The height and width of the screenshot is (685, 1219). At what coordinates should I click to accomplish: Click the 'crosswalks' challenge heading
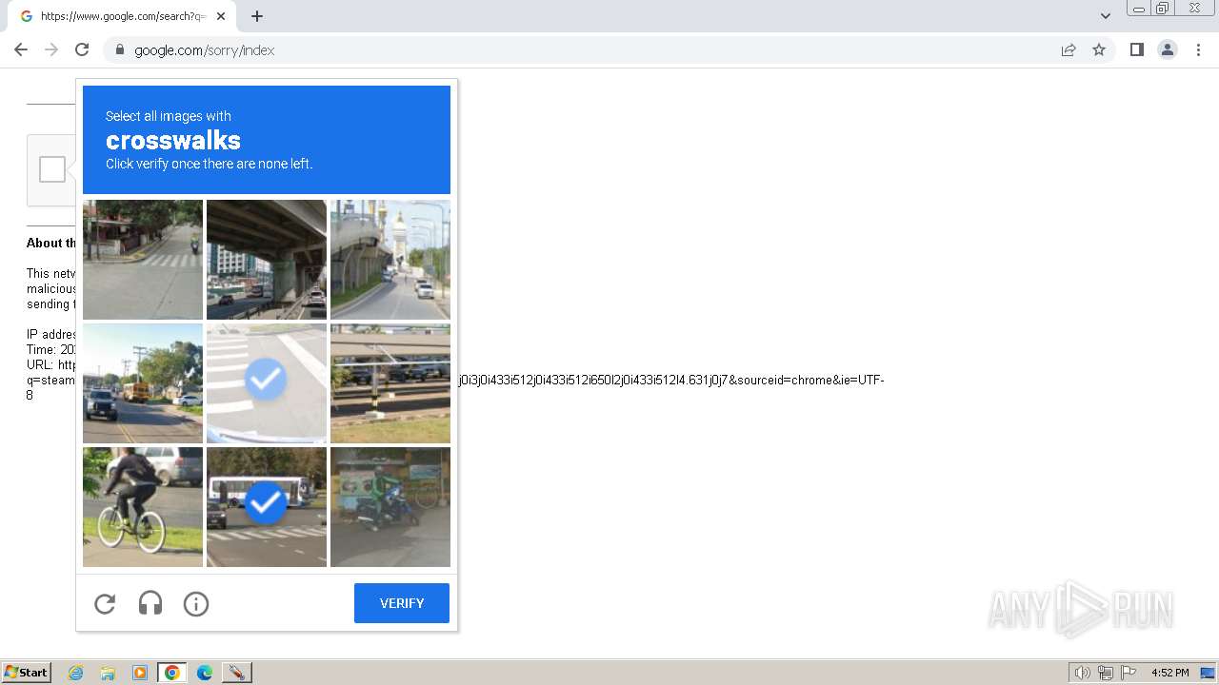coord(173,140)
